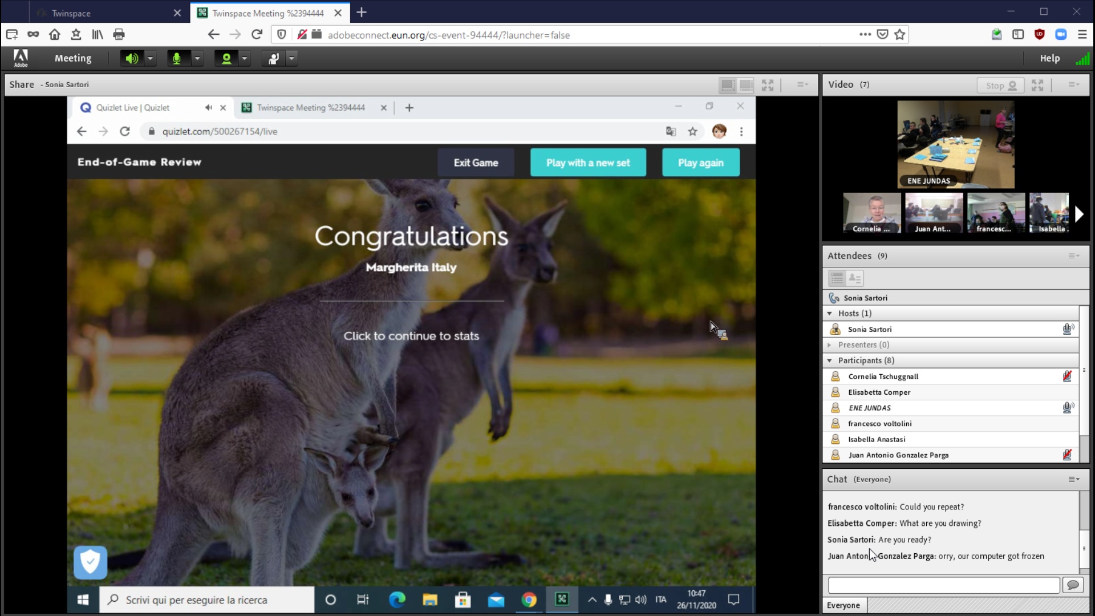Open the speaker options dropdown arrow

click(151, 58)
